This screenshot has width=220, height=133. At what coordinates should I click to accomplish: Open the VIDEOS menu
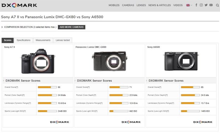pos(178,5)
